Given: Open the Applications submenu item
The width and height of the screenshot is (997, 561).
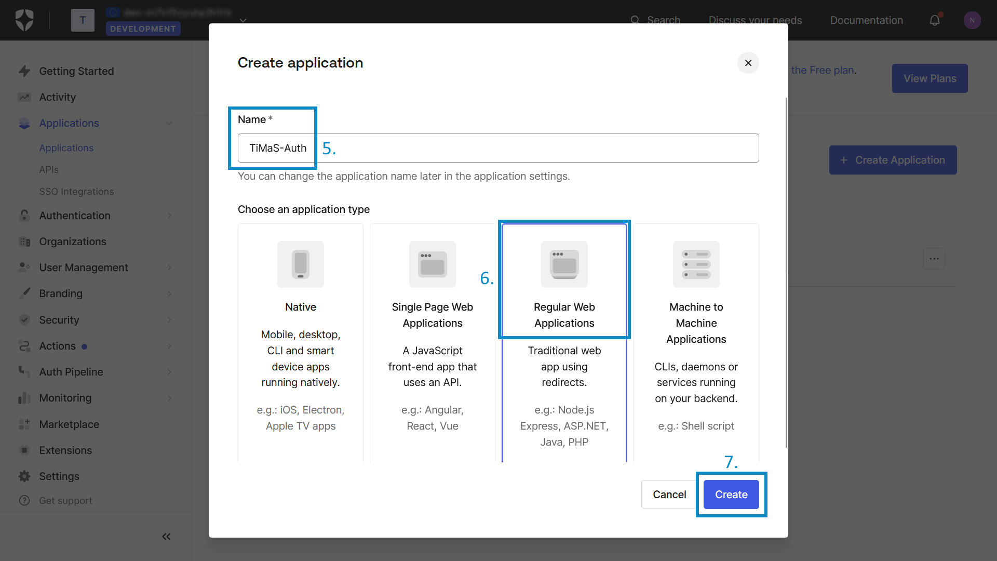Looking at the screenshot, I should coord(66,148).
